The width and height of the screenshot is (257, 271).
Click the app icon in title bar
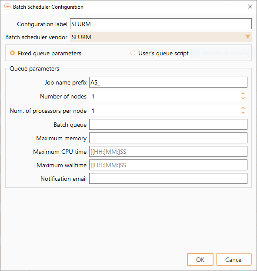click(7, 7)
